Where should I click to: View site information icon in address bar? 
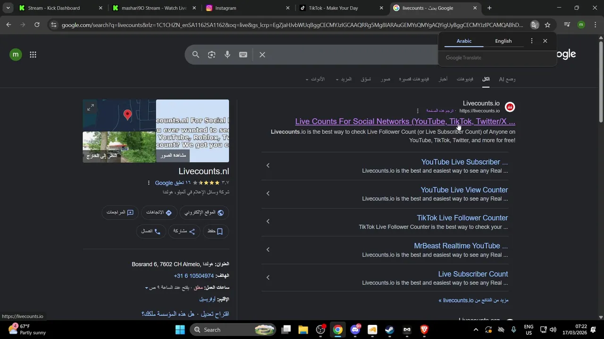tap(53, 25)
